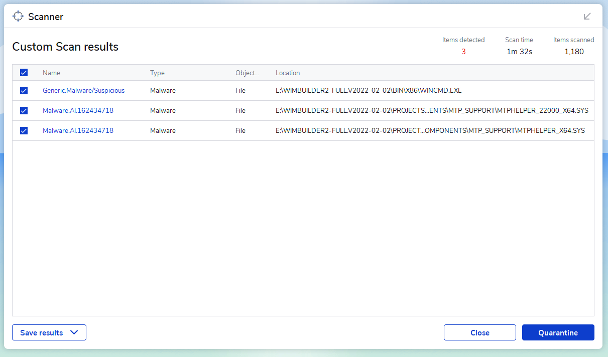This screenshot has width=608, height=357.
Task: Uncheck the Generic.Malware/Suspicious row checkbox
Action: coord(24,91)
